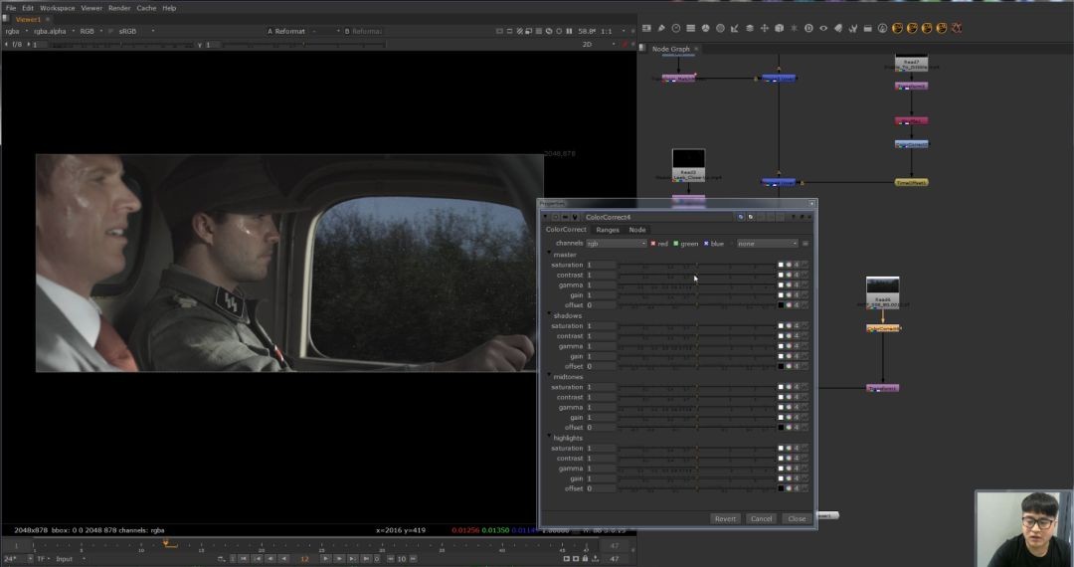Open the Draw nodes toolbar menu
The height and width of the screenshot is (567, 1074).
pos(661,28)
